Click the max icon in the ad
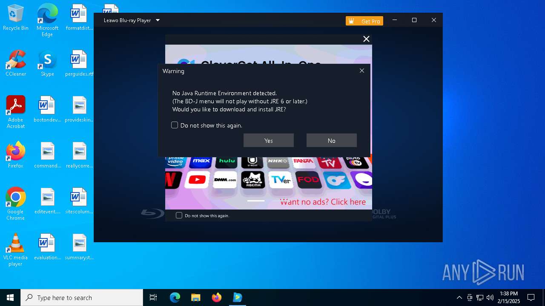The width and height of the screenshot is (545, 306). tap(201, 161)
